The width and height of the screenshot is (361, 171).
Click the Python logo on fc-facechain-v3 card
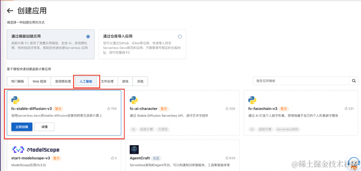[252, 100]
